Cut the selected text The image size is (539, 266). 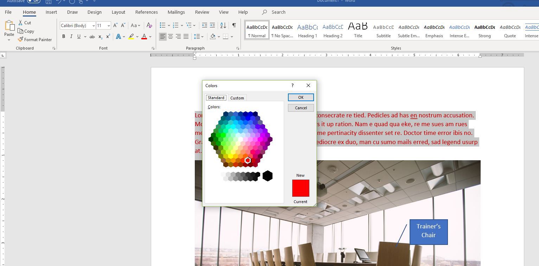click(25, 22)
